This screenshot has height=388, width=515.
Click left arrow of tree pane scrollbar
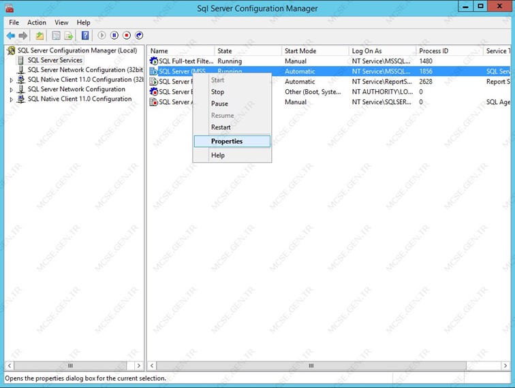[10, 366]
